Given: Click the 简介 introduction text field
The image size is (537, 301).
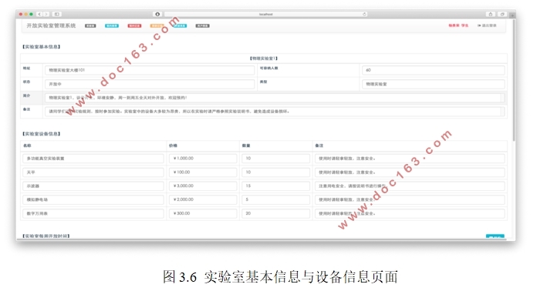Looking at the screenshot, I should (275, 98).
